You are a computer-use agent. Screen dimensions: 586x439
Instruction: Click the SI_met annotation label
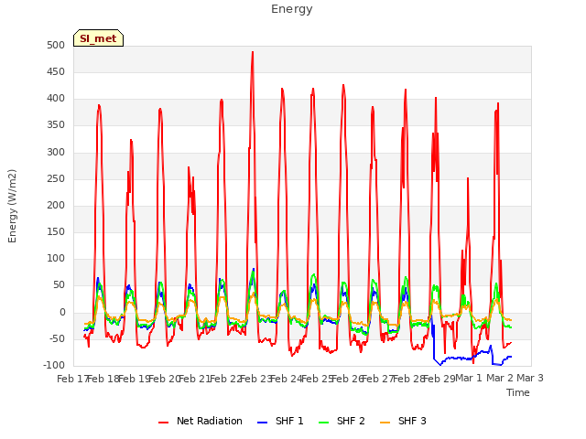coord(98,38)
